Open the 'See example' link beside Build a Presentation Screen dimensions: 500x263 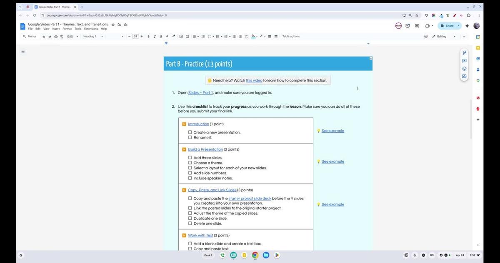(x=332, y=161)
